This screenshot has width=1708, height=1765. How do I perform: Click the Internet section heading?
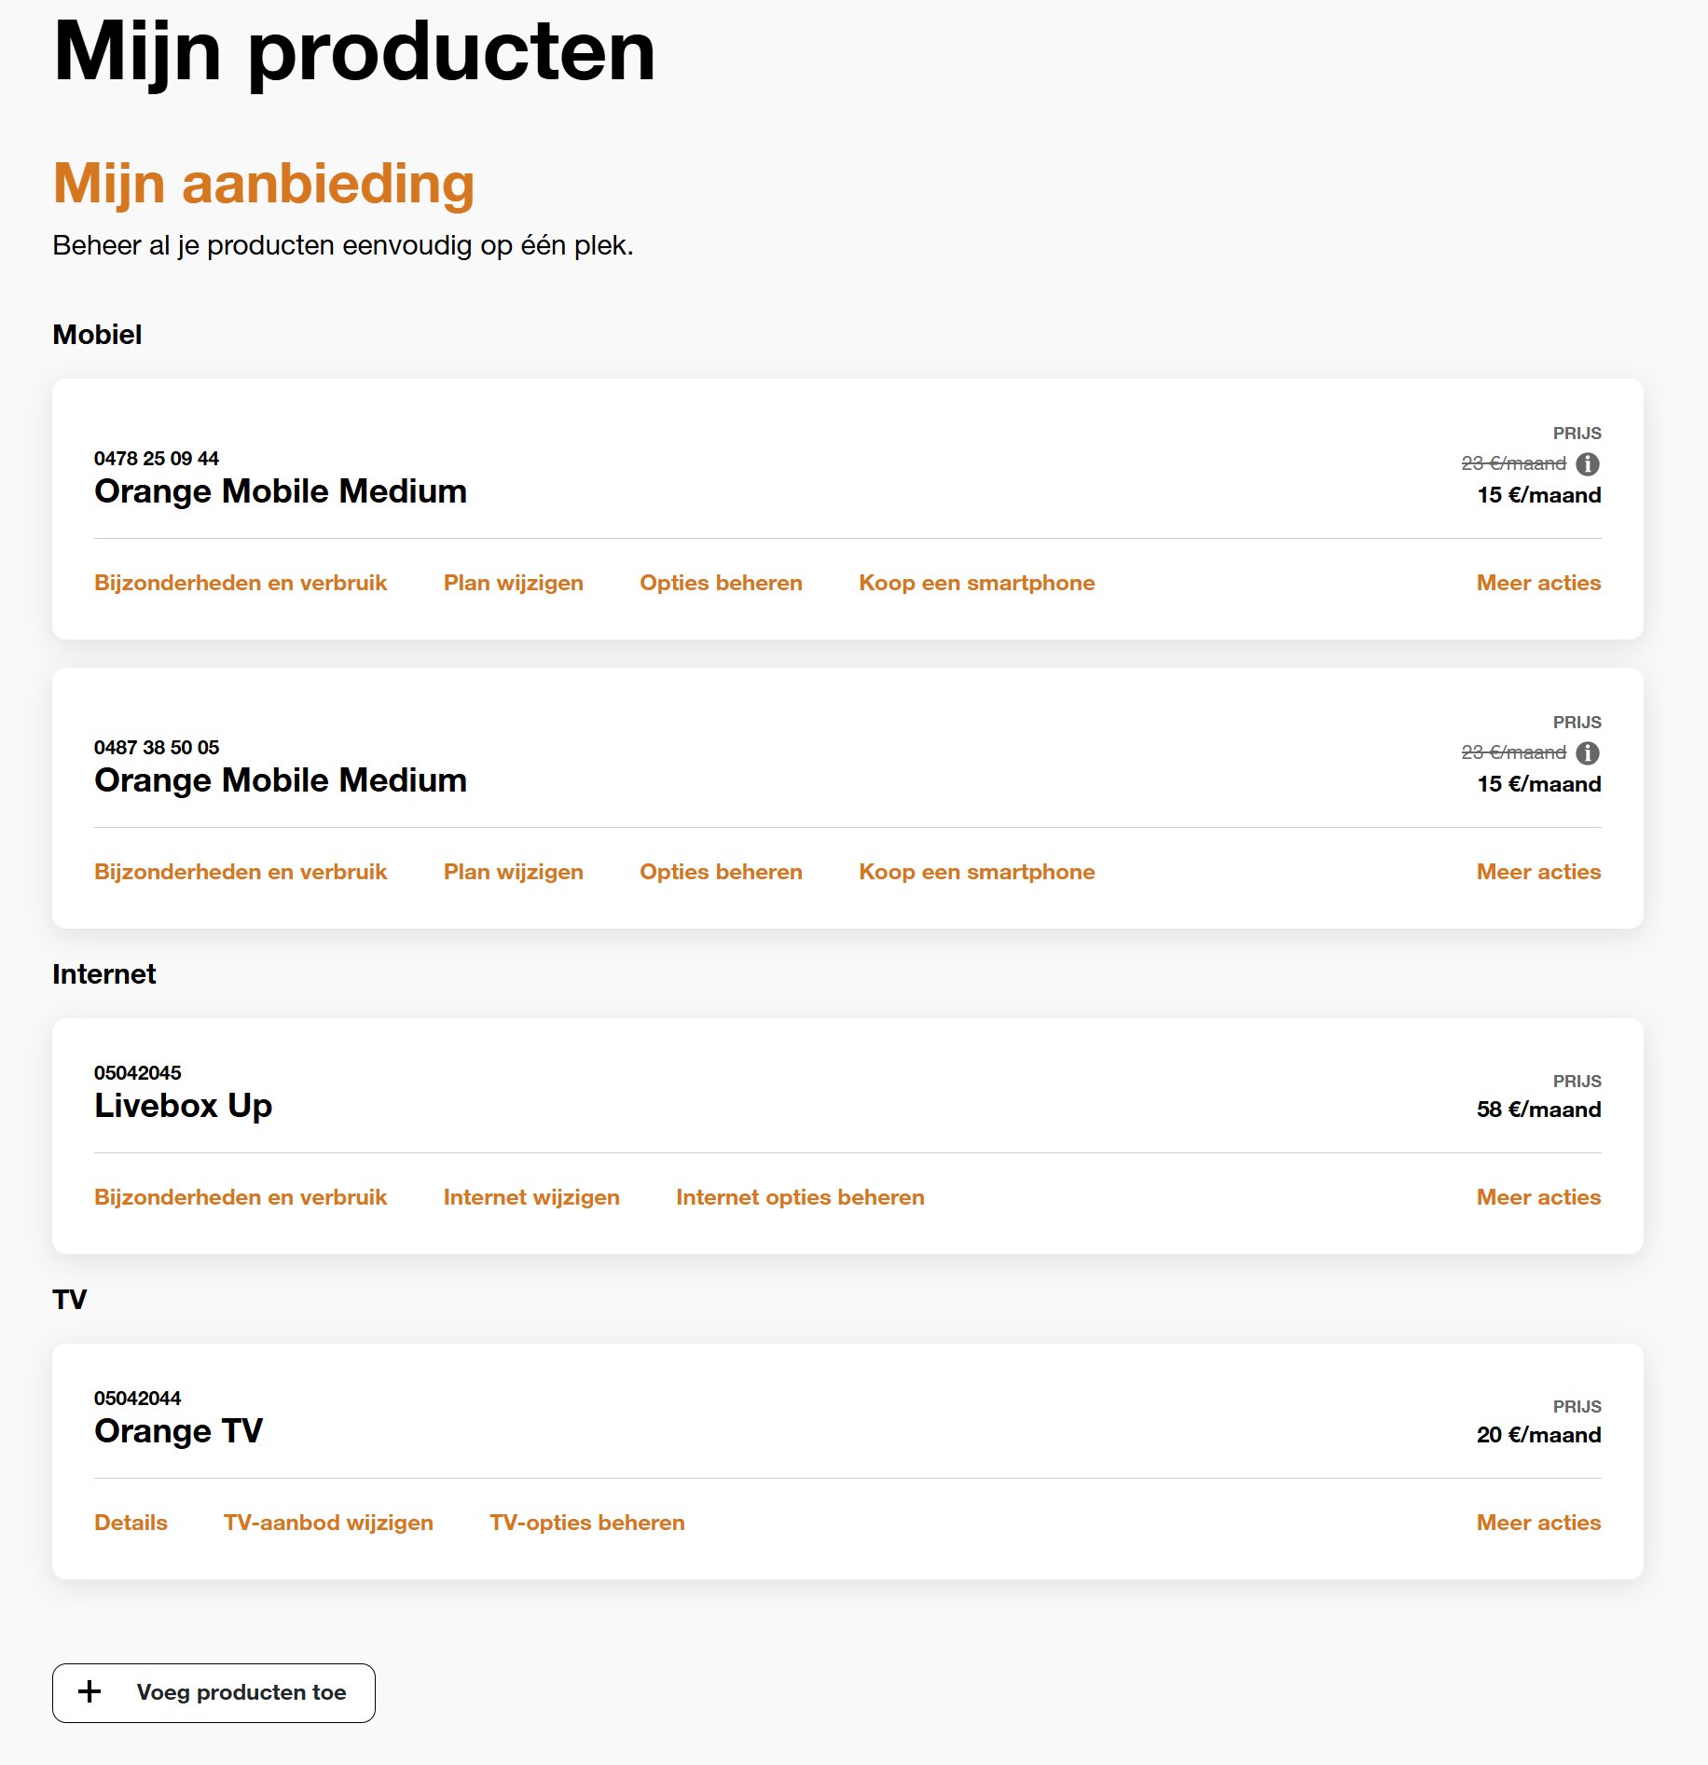click(x=104, y=974)
